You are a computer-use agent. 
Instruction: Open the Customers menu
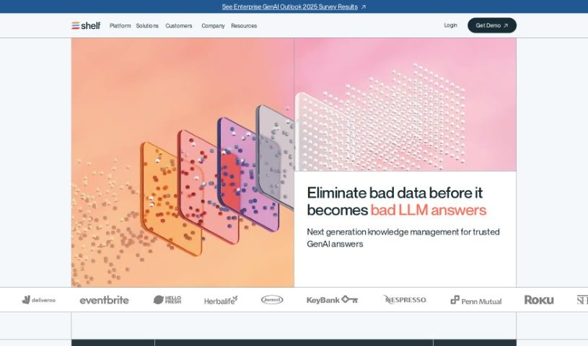pyautogui.click(x=178, y=26)
